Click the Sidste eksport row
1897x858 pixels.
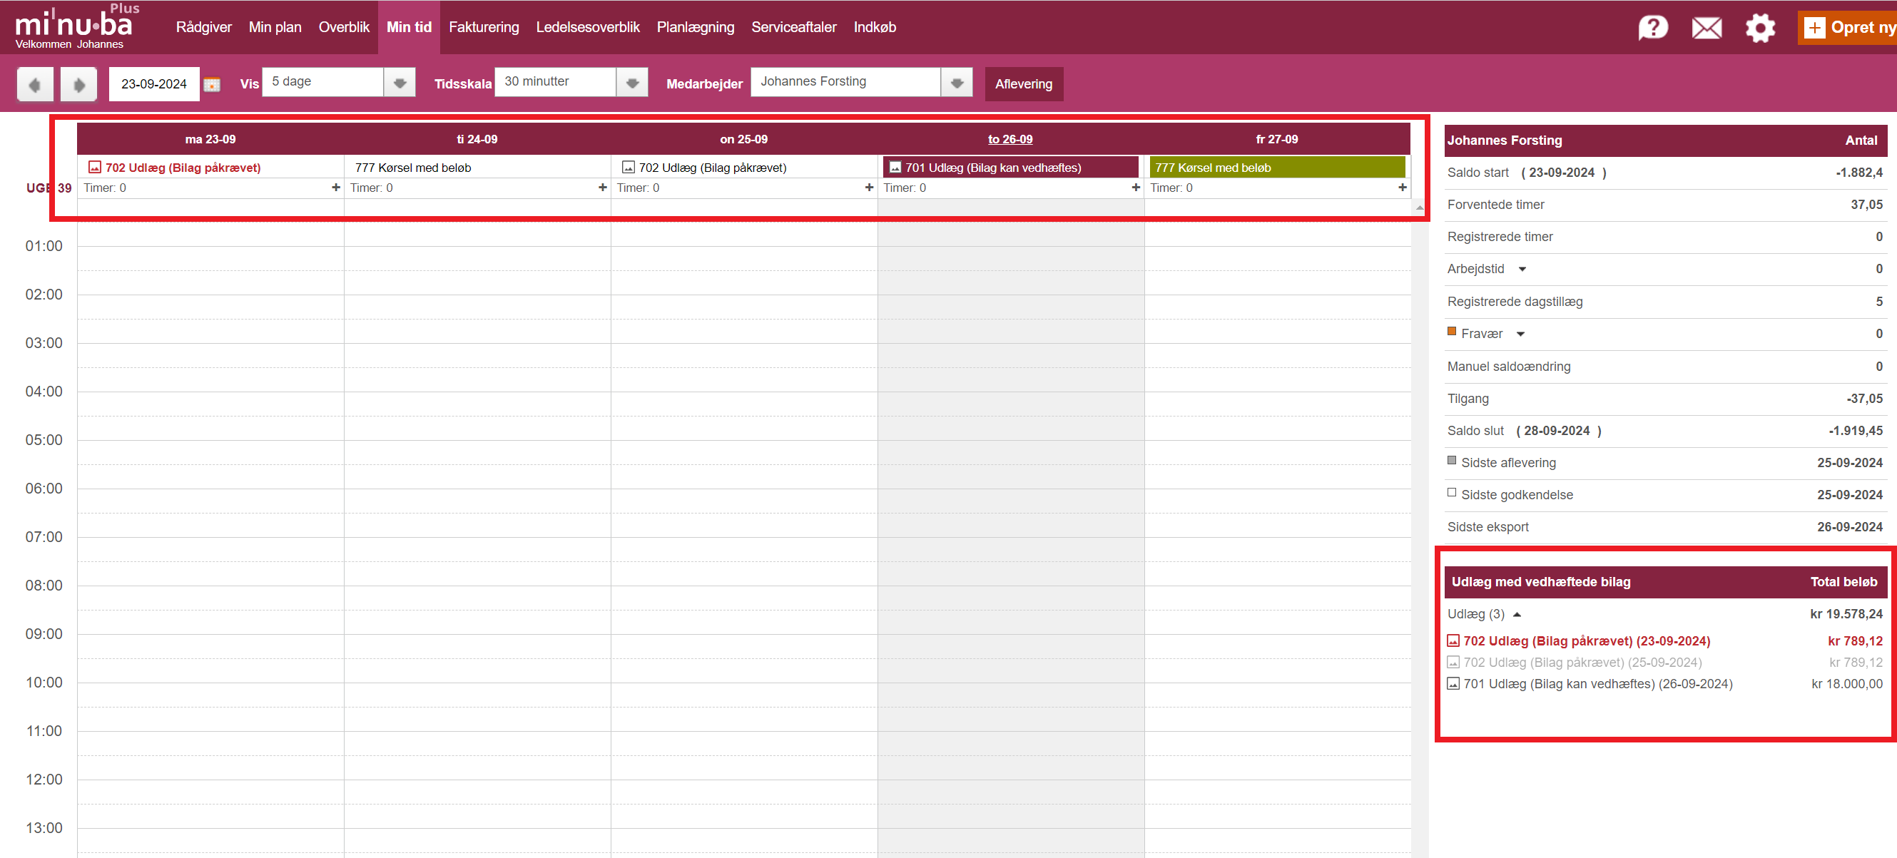click(x=1664, y=527)
